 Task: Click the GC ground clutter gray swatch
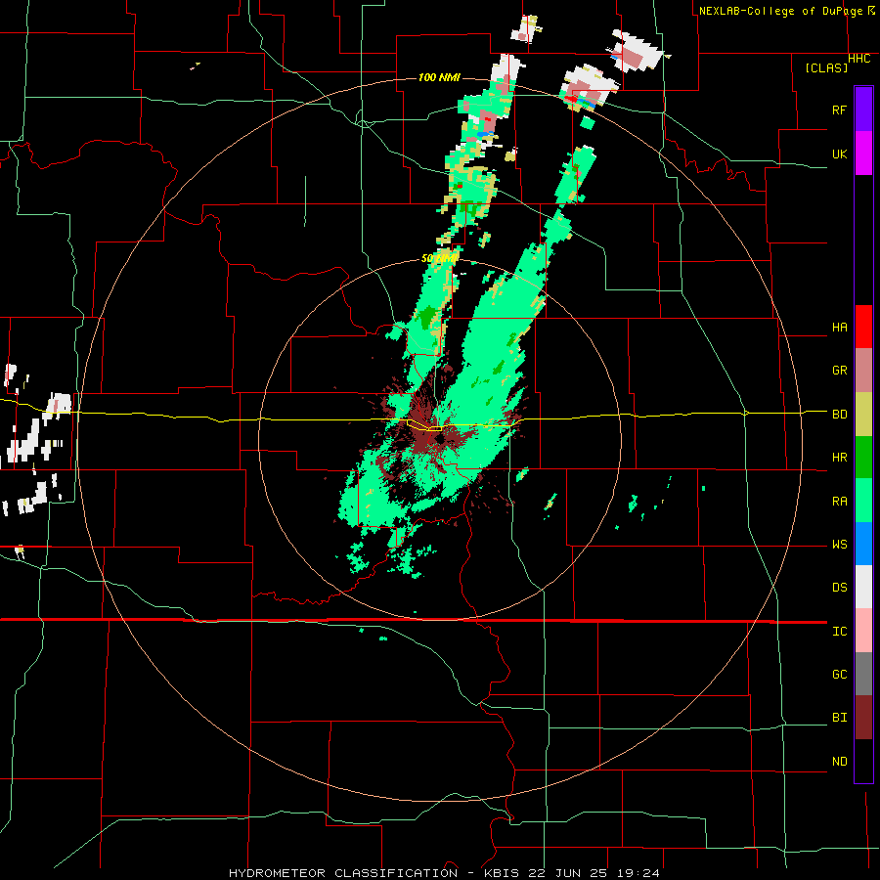[863, 674]
